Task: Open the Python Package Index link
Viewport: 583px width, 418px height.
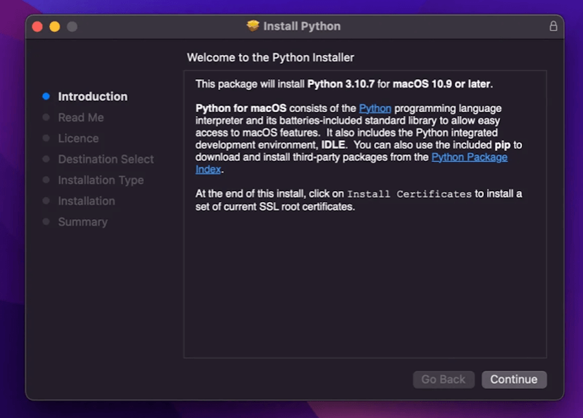Action: [469, 157]
